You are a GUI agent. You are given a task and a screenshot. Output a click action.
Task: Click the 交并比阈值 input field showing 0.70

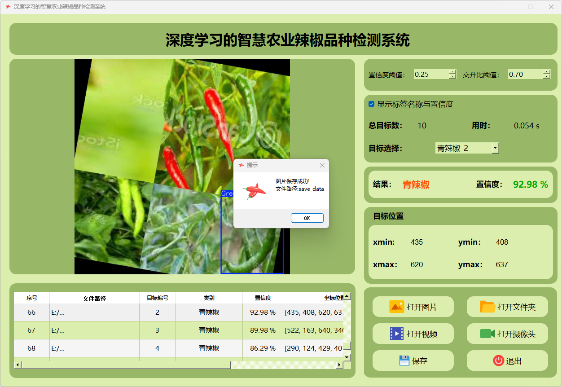tap(525, 75)
